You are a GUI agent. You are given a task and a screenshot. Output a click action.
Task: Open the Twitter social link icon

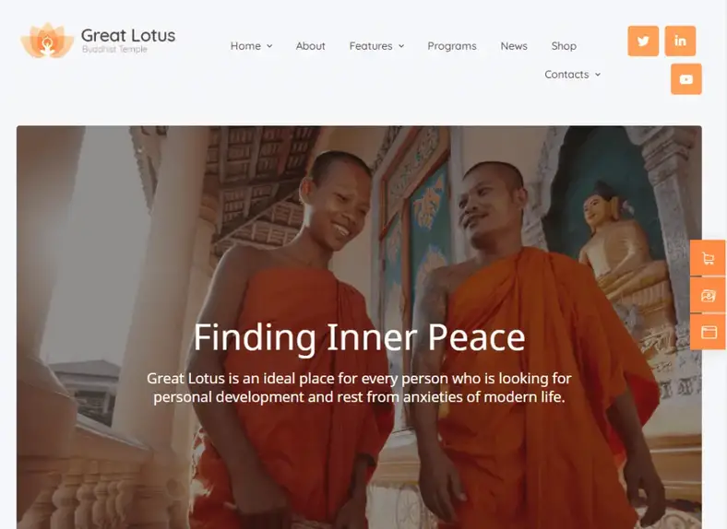click(x=643, y=41)
